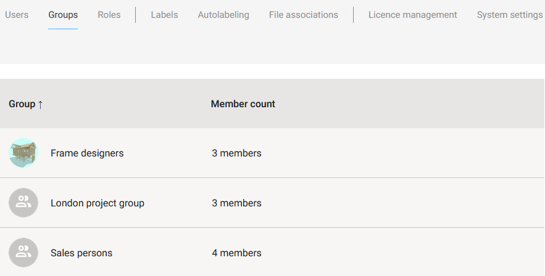
Task: Open the Frame designers group name
Action: click(87, 153)
